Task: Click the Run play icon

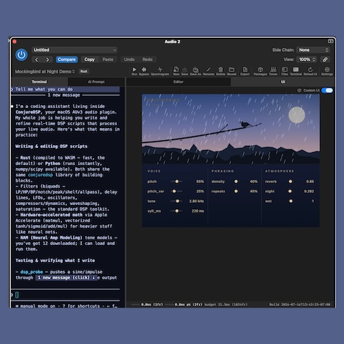Action: (x=134, y=69)
